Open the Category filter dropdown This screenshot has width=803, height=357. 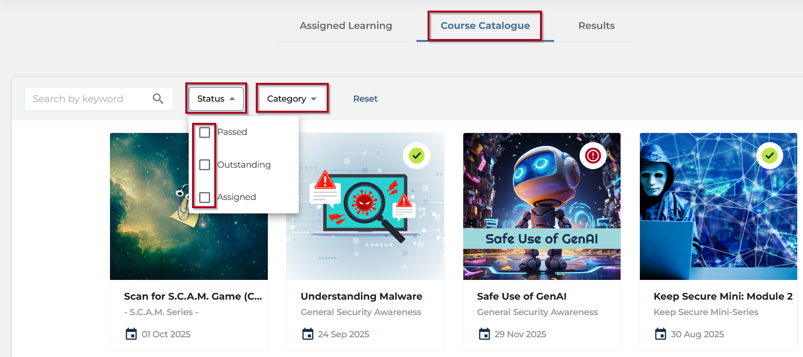point(292,99)
